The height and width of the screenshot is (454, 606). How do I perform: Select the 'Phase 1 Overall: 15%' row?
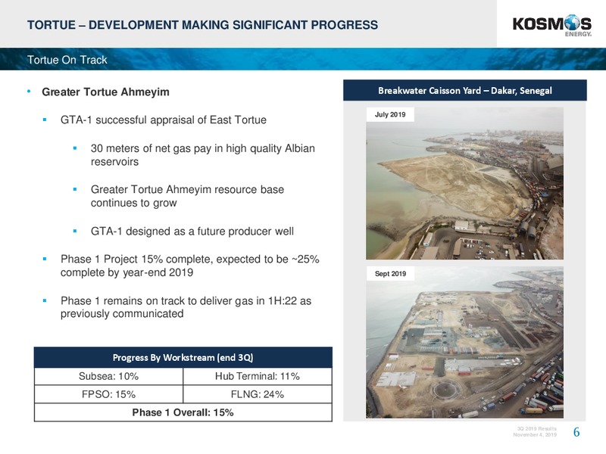tap(183, 412)
